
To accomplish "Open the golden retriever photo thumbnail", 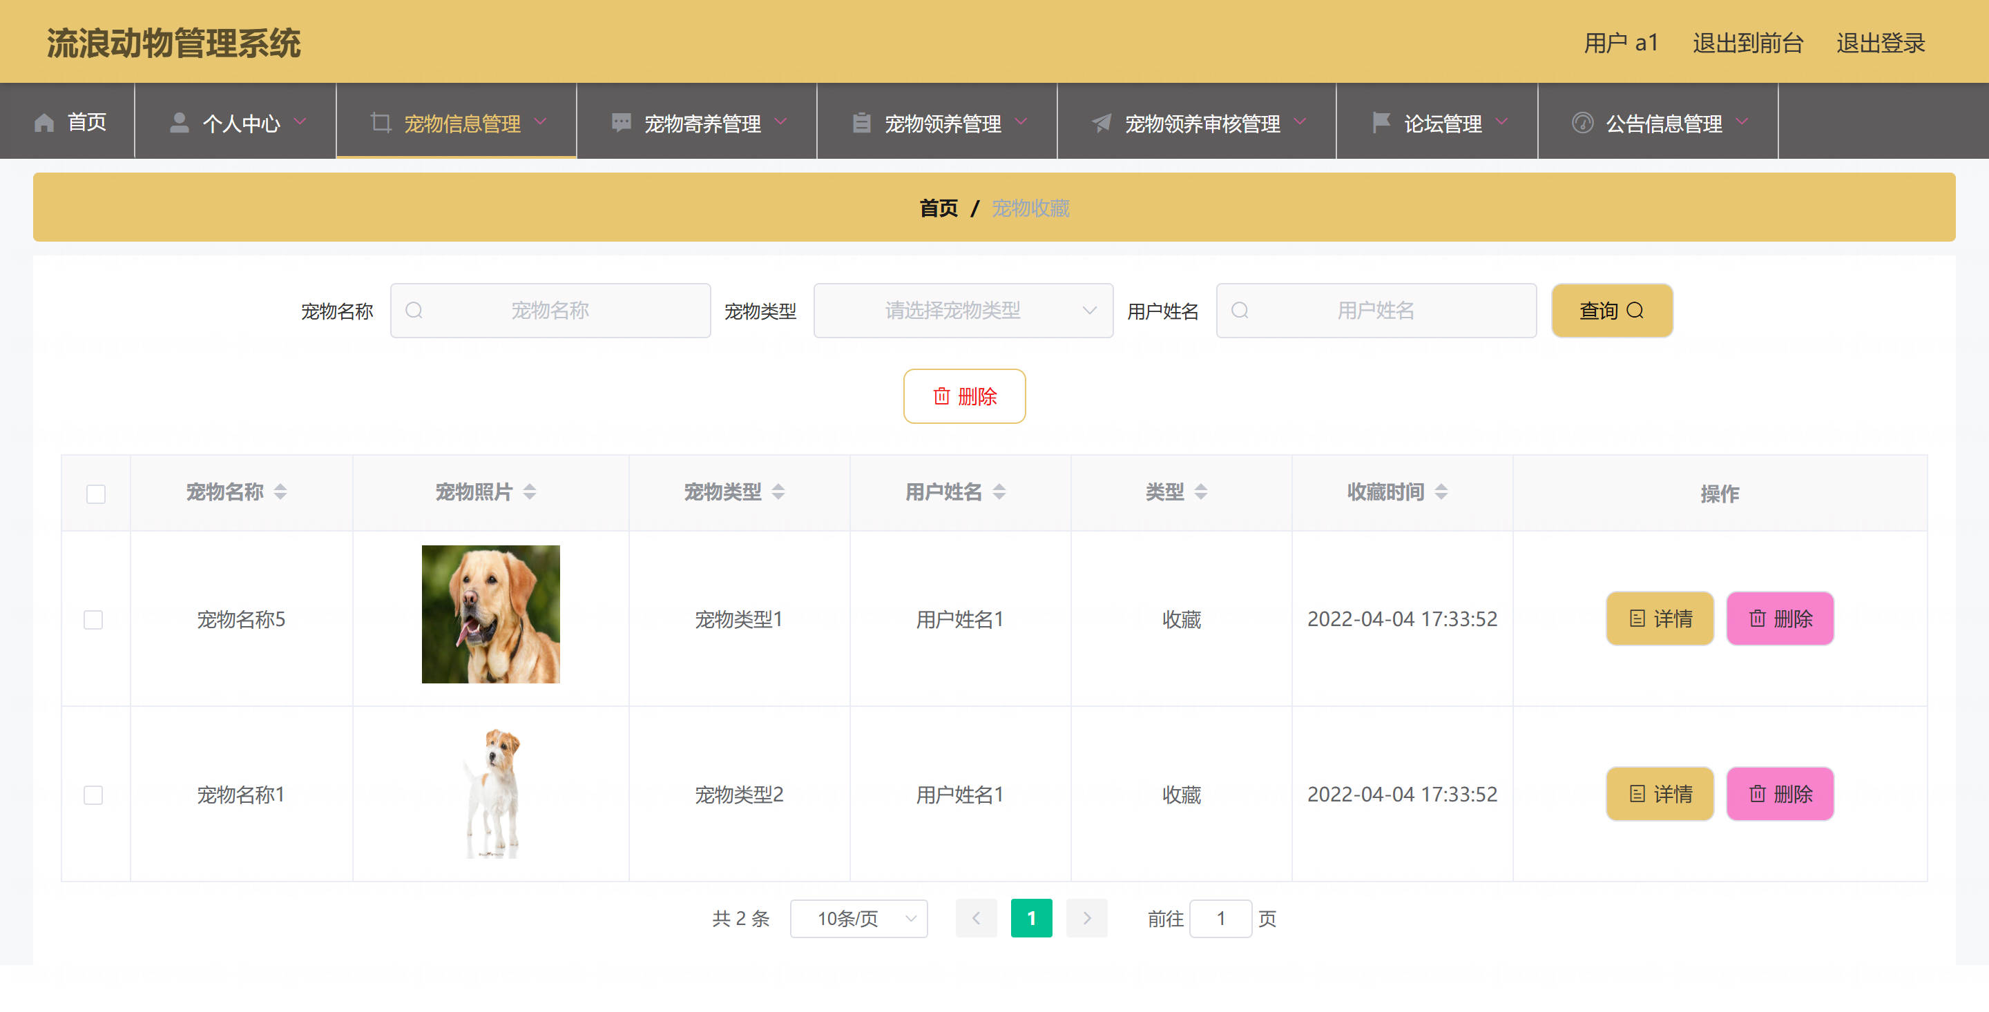I will 490,614.
